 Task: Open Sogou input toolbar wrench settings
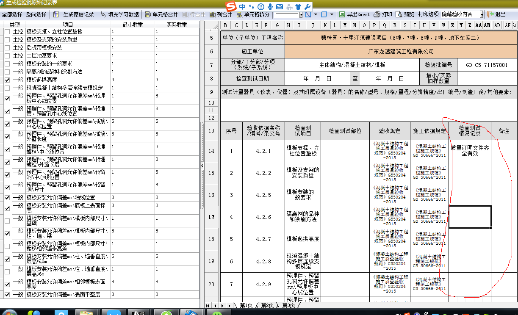(307, 6)
